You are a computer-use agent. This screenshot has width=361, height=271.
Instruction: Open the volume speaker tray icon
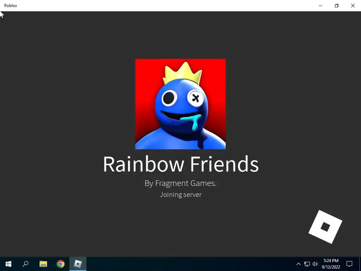[315, 264]
